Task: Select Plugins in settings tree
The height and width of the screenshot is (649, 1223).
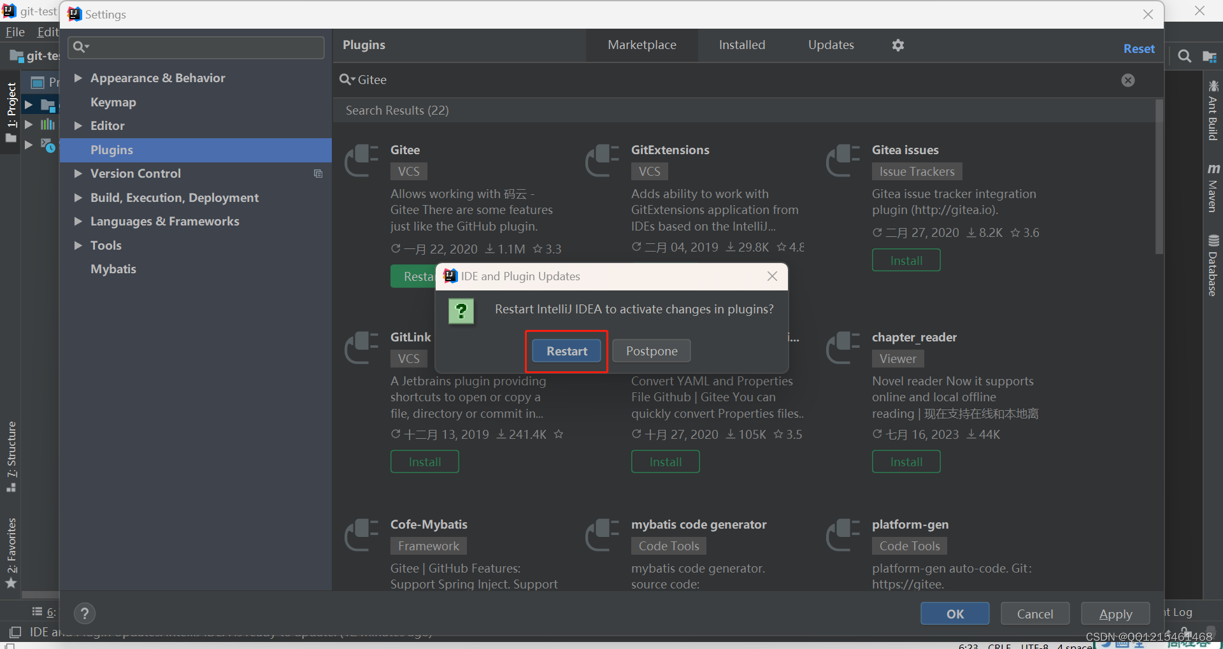Action: point(196,150)
